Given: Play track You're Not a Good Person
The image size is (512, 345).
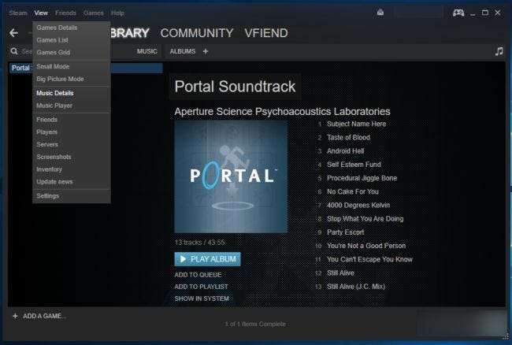Looking at the screenshot, I should pyautogui.click(x=366, y=246).
